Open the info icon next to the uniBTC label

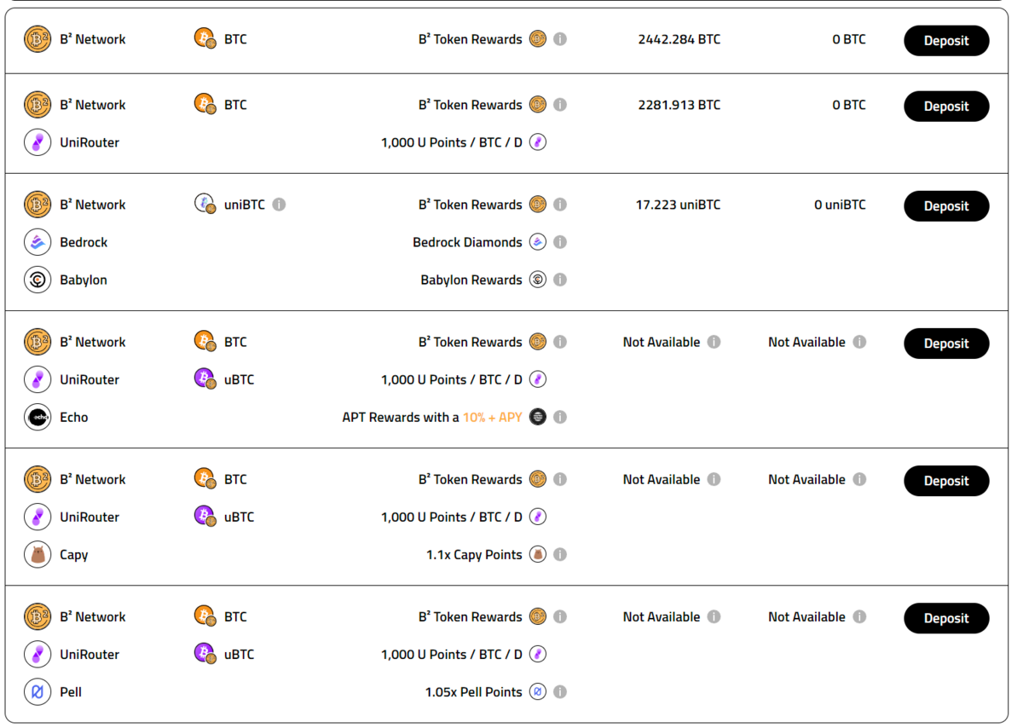(279, 205)
